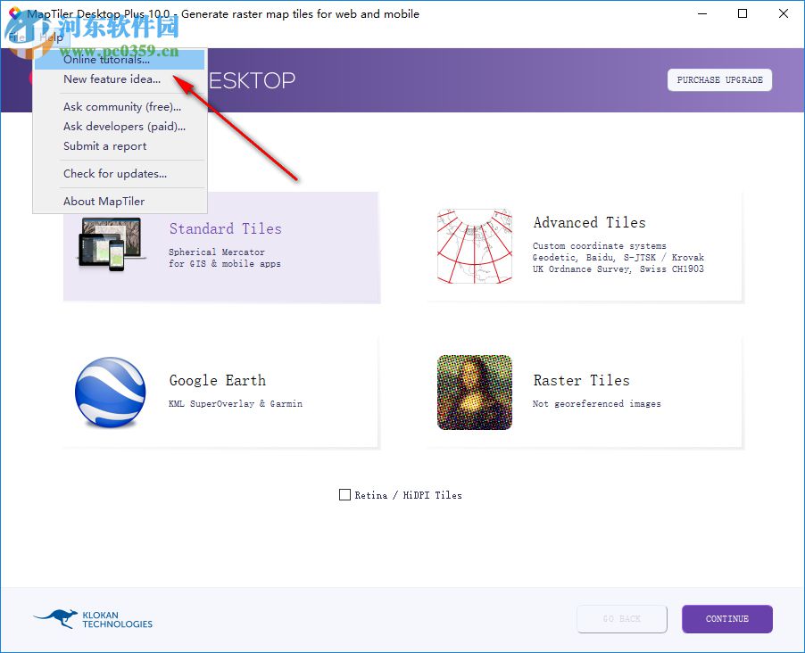Select the Raster Tiles Mona Lisa thumbnail
Image resolution: width=805 pixels, height=653 pixels.
(x=475, y=393)
